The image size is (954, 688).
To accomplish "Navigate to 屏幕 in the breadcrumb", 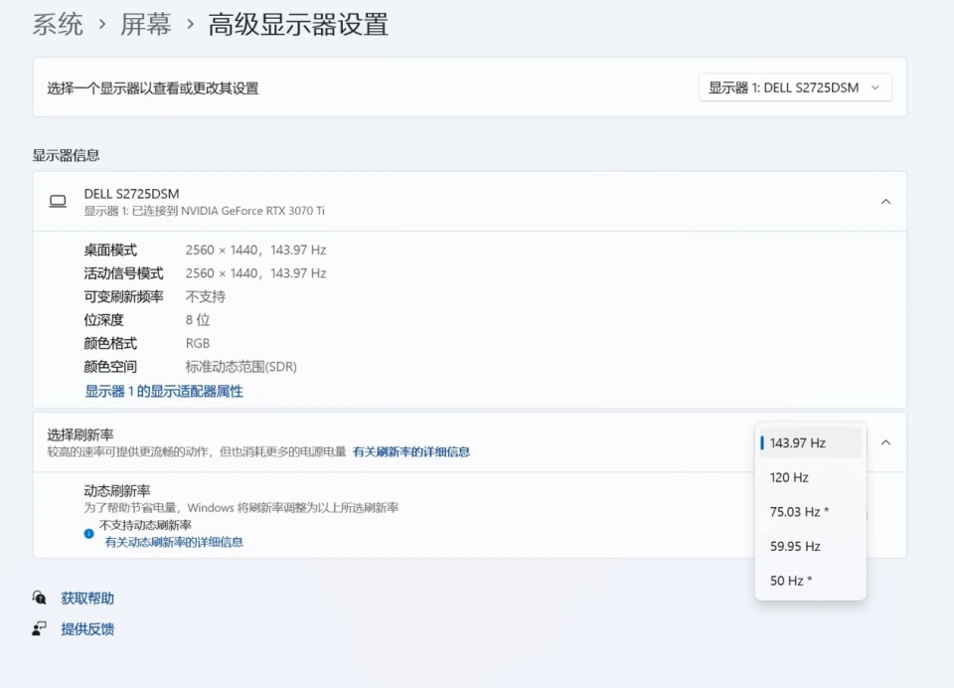I will [146, 25].
